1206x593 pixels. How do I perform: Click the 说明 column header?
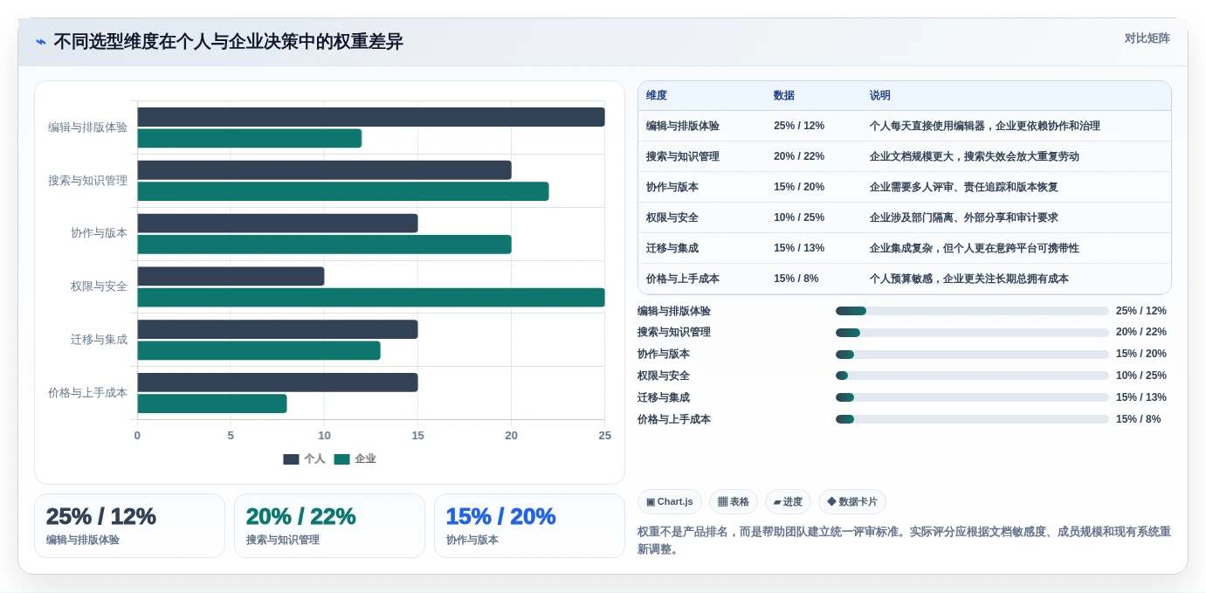point(880,96)
